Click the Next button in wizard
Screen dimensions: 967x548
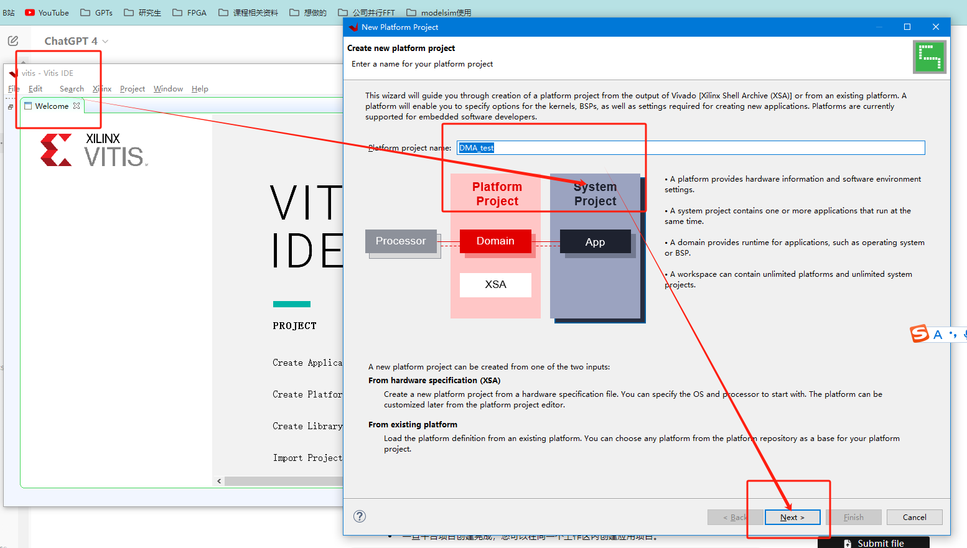pos(792,517)
